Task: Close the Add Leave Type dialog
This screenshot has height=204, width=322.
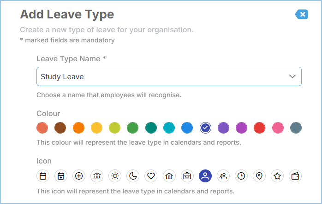Action: click(302, 14)
